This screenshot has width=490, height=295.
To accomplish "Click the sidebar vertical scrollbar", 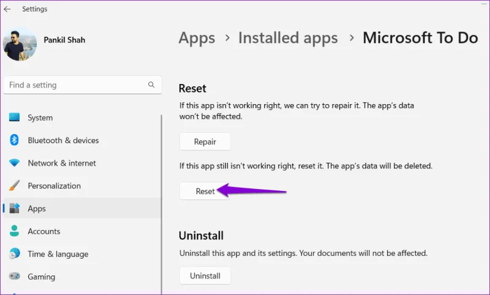I will coord(162,204).
